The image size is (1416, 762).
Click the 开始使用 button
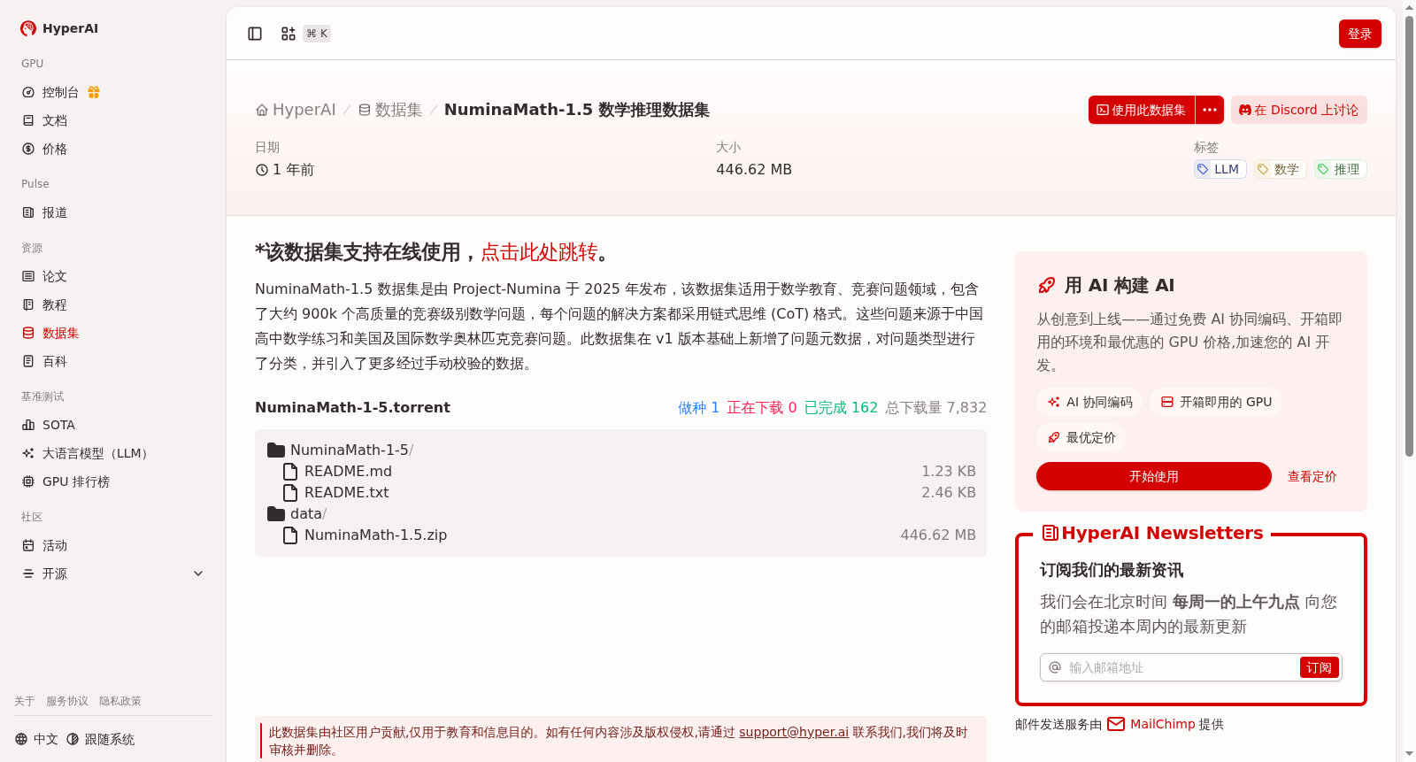pyautogui.click(x=1154, y=476)
